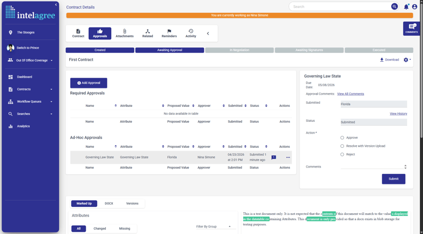This screenshot has width=423, height=234.
Task: Click the settings gear for First Contract
Action: [406, 60]
